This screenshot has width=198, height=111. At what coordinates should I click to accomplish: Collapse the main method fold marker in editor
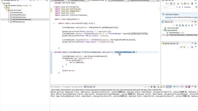point(54,23)
